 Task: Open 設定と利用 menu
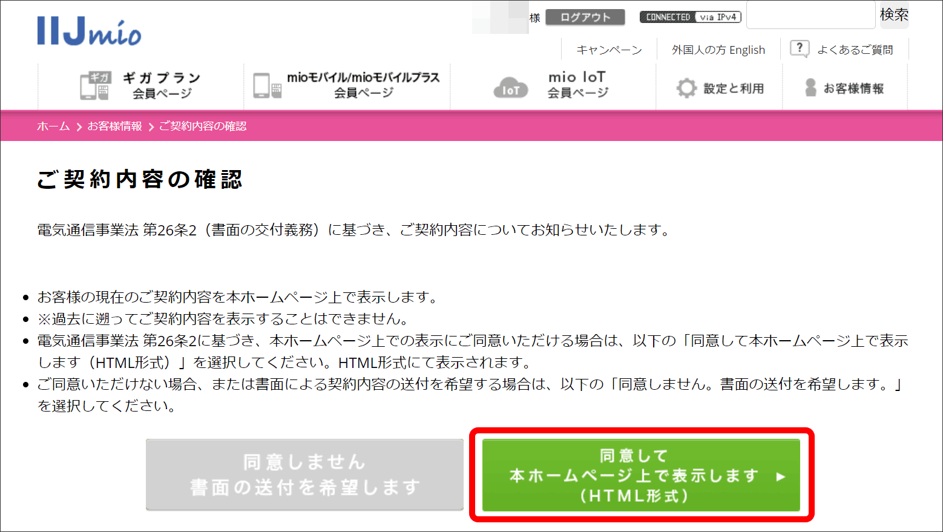[x=733, y=88]
